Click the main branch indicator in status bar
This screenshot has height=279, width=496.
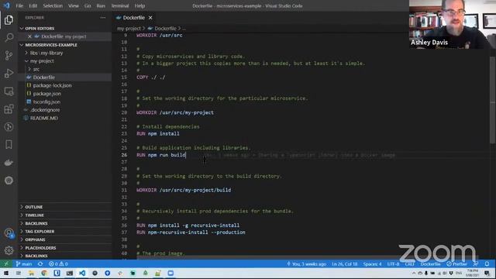tap(24, 263)
